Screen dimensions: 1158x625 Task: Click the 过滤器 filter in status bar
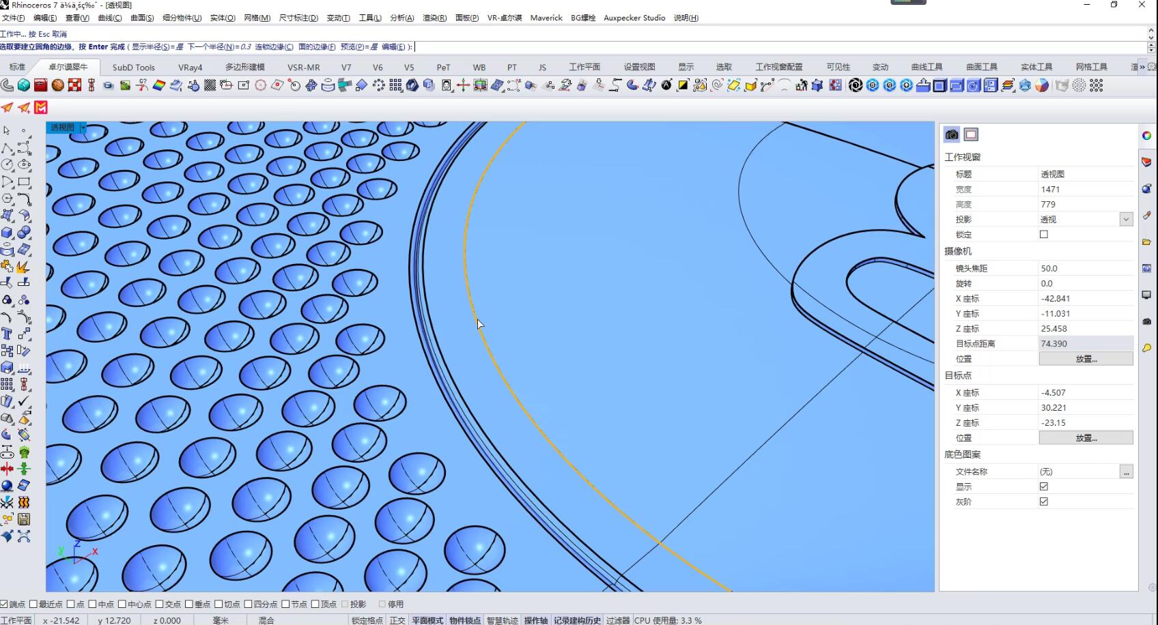(618, 620)
